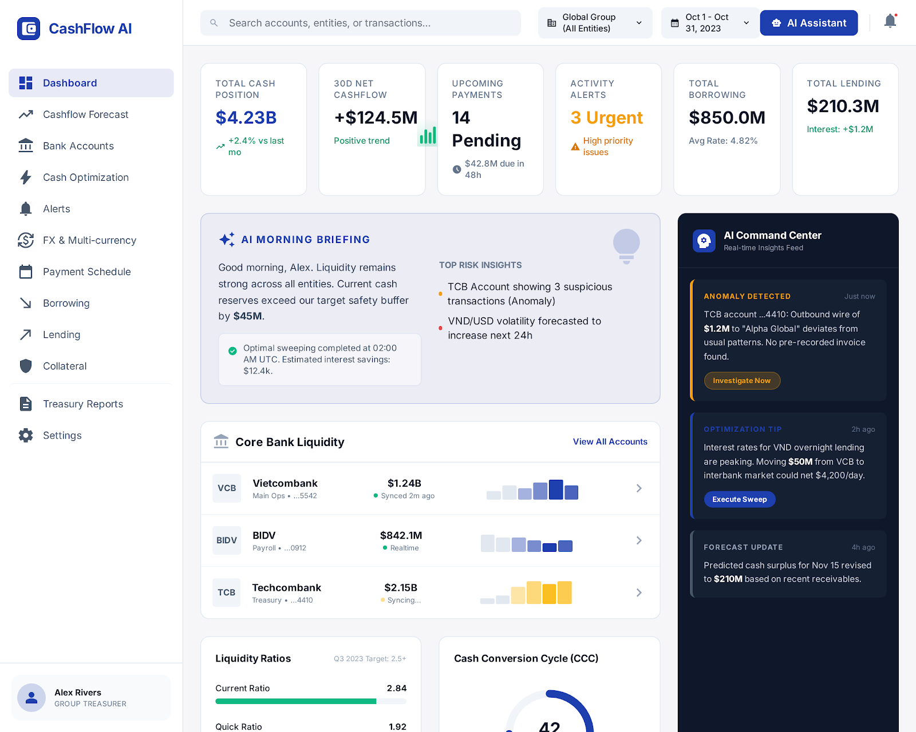Click the Treasury Reports document icon
Screen dimensions: 916x732
26,404
